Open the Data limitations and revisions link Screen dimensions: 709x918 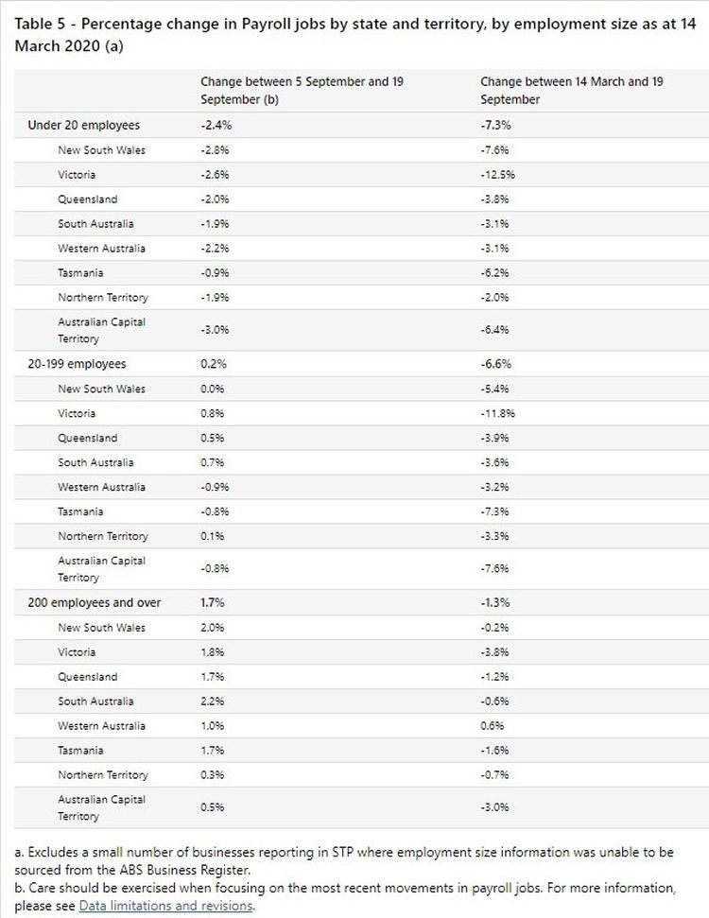coord(166,906)
